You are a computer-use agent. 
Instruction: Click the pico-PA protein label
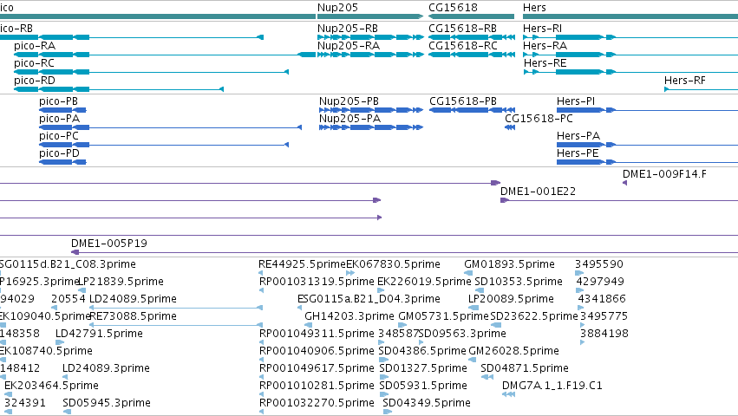59,119
